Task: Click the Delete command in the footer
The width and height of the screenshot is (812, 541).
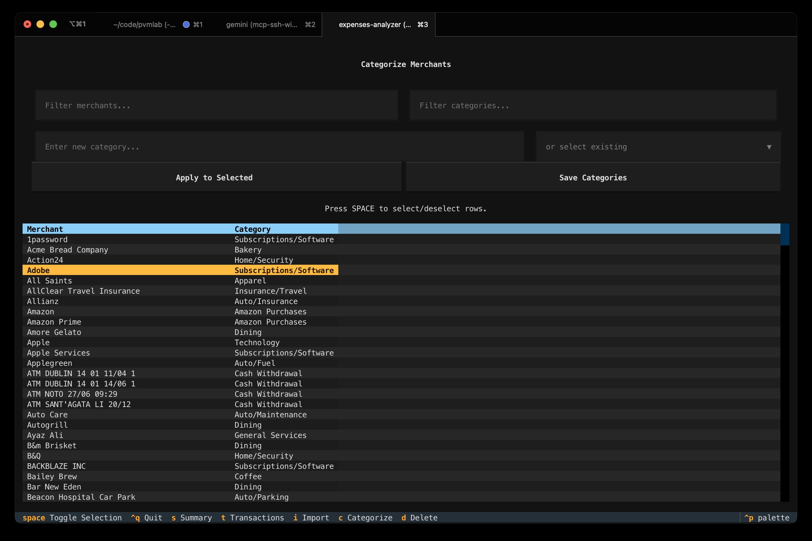Action: pyautogui.click(x=419, y=517)
